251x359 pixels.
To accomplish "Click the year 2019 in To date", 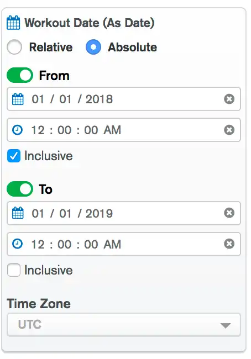I will 100,213.
